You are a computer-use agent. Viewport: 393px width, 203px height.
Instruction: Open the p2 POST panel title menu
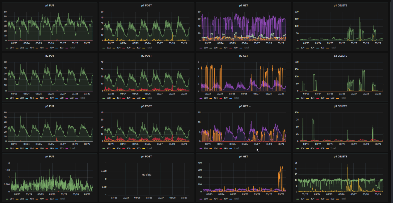point(146,56)
